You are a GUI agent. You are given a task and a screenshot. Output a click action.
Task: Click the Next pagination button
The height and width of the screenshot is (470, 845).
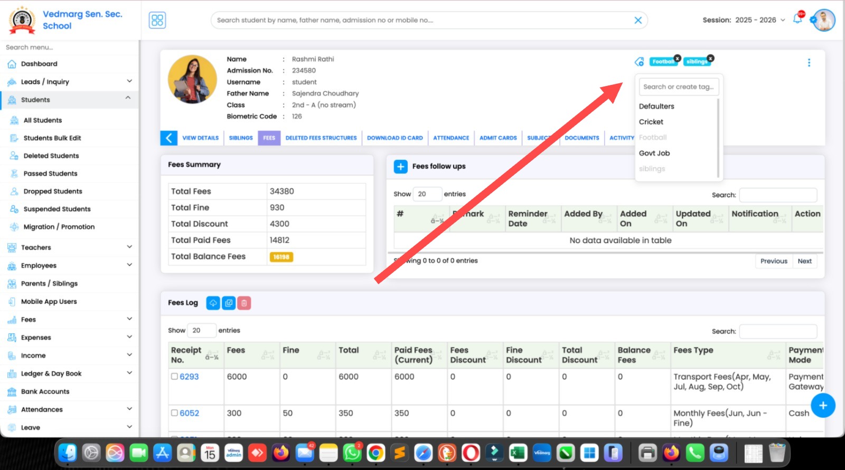(804, 261)
